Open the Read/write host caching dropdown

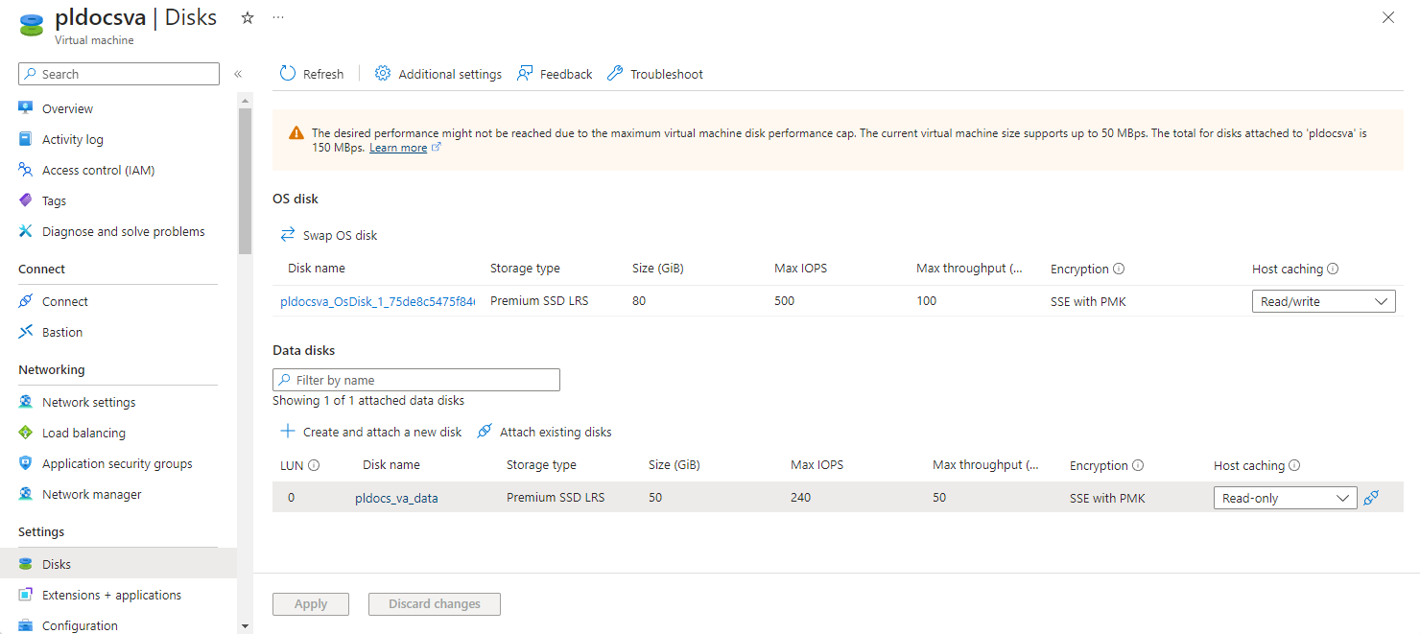pyautogui.click(x=1323, y=301)
